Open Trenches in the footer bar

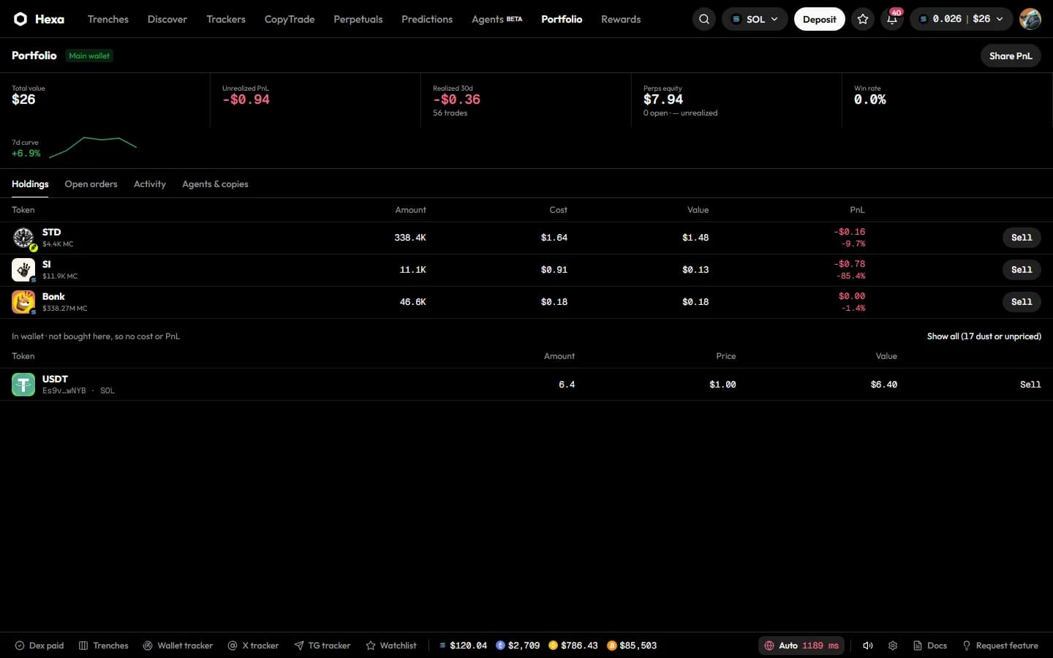104,646
